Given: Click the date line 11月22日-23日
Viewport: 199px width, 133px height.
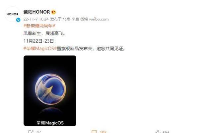Looking at the screenshot, I should coord(39,41).
